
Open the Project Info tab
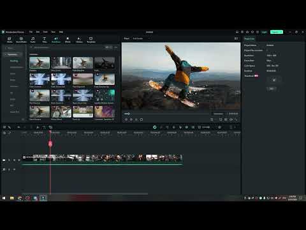click(249, 39)
